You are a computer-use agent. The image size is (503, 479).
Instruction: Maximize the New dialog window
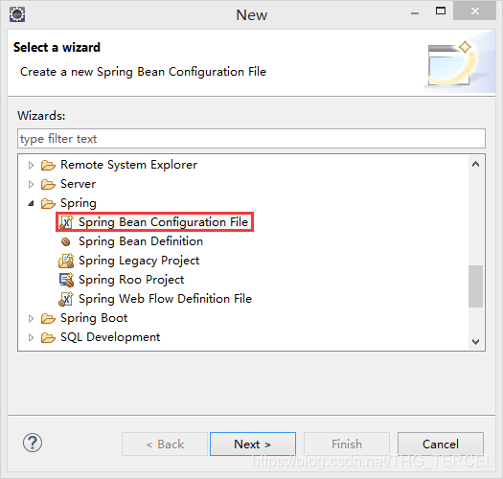441,11
